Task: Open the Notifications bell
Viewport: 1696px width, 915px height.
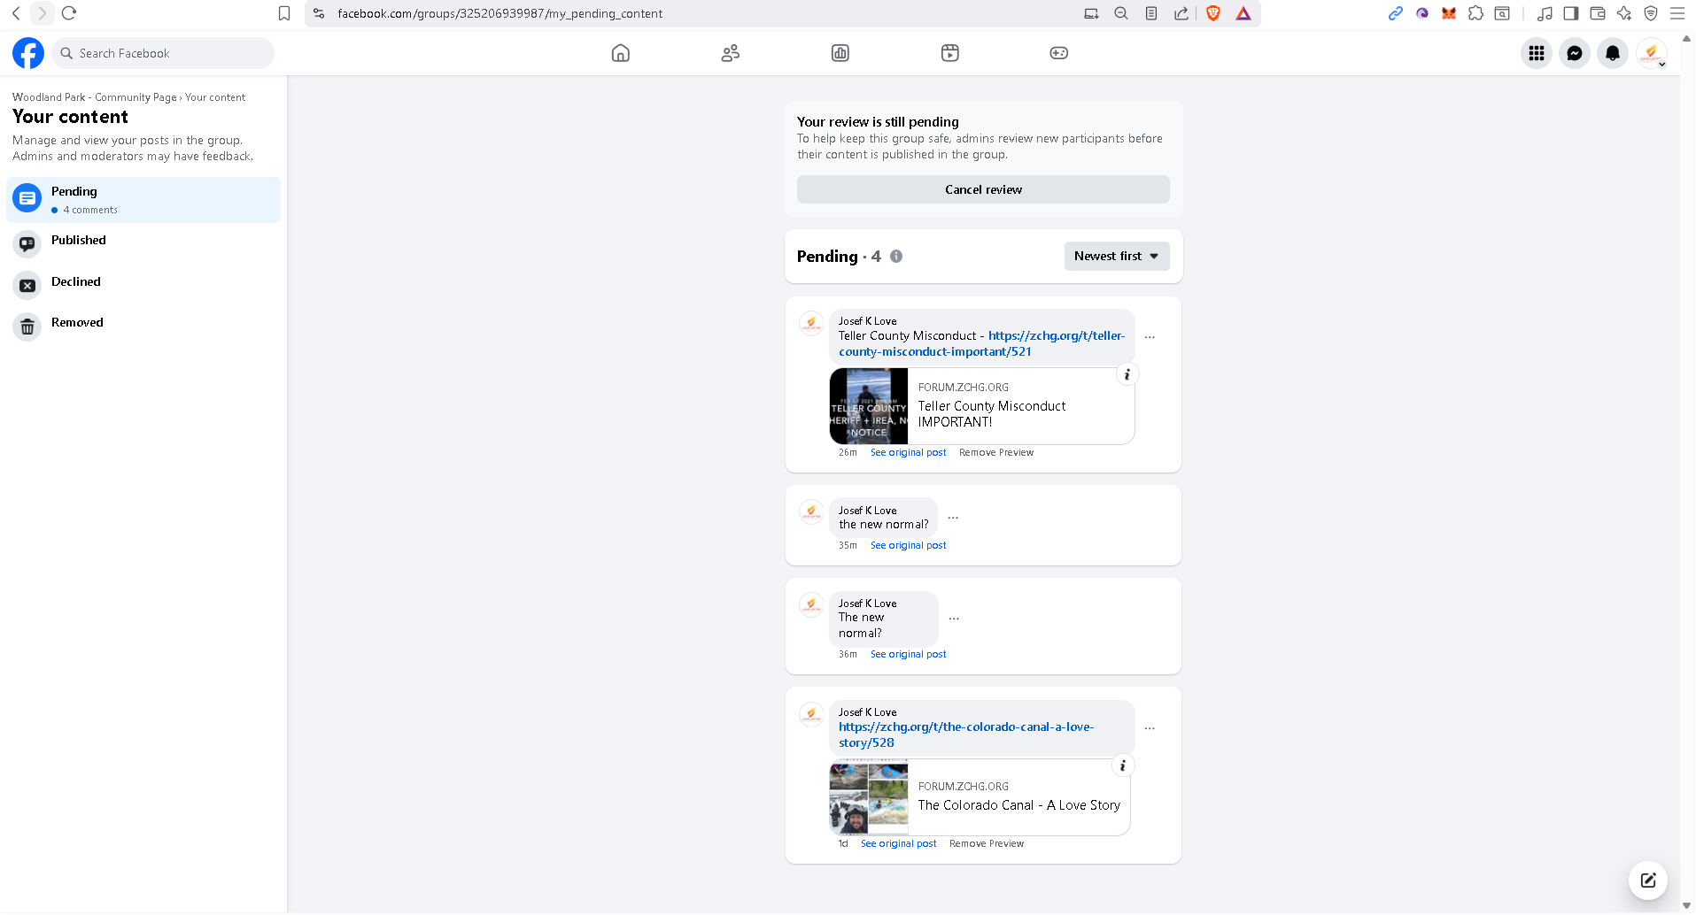Action: point(1612,53)
